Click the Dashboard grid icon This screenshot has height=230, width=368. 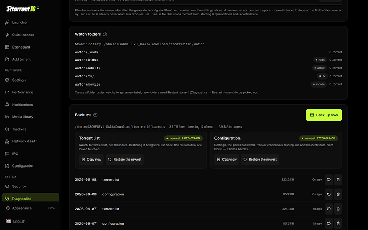[x=7, y=47]
